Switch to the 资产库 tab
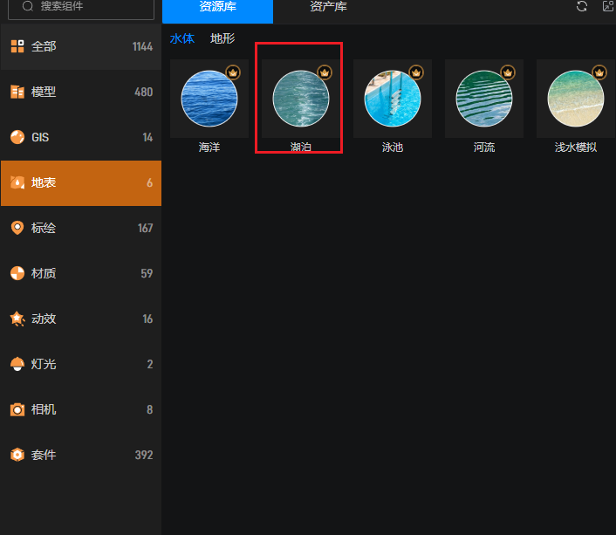Image resolution: width=616 pixels, height=535 pixels. point(328,8)
